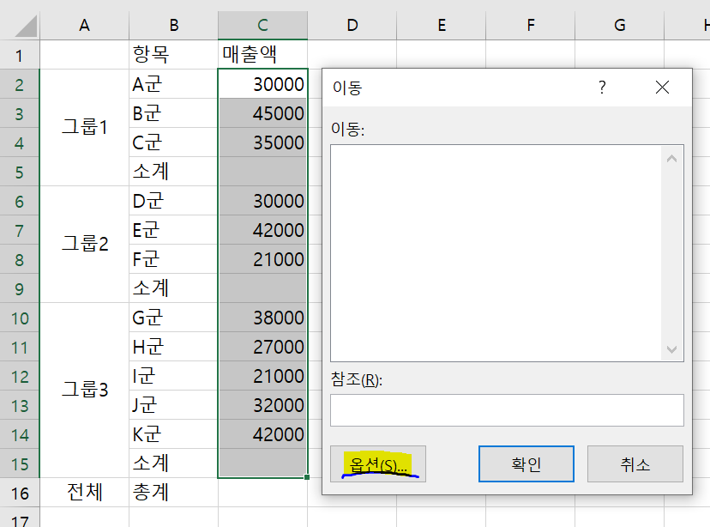Viewport: 710px width, 527px height.
Task: Click the 소계 cell in row 9
Action: click(173, 288)
